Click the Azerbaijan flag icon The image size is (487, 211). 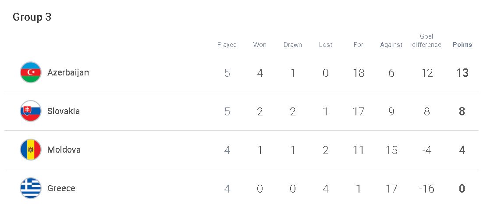[x=31, y=72]
